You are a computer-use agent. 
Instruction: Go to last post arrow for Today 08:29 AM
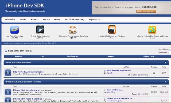[x=147, y=94]
